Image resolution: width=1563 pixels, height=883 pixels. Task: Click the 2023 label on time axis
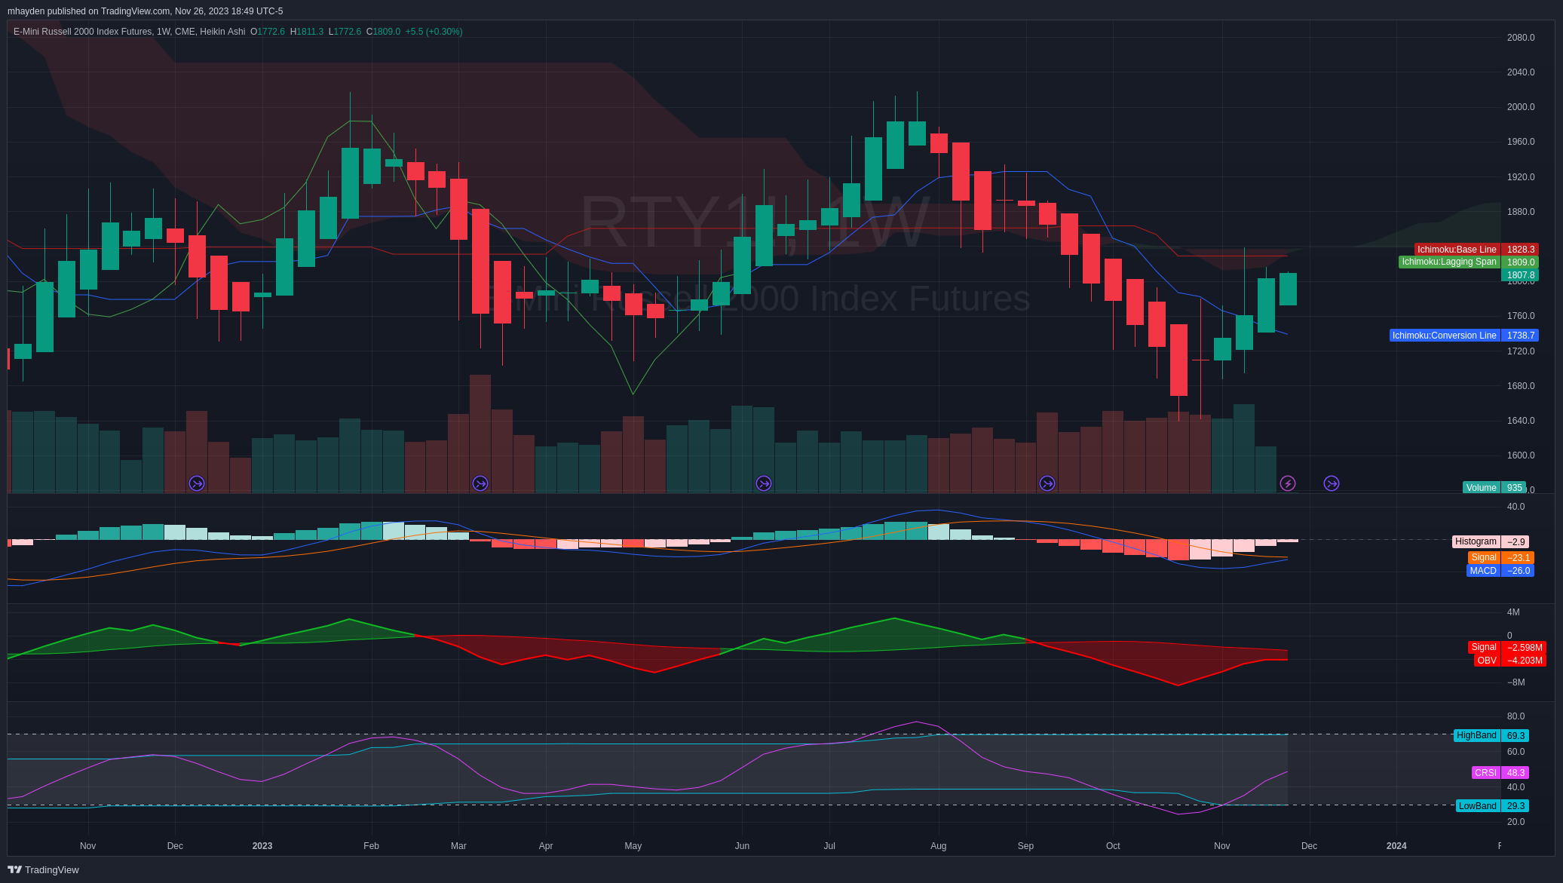pos(262,846)
